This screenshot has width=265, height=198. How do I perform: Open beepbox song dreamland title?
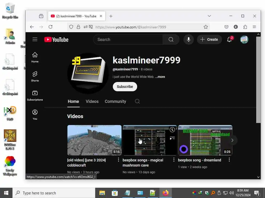(x=200, y=160)
